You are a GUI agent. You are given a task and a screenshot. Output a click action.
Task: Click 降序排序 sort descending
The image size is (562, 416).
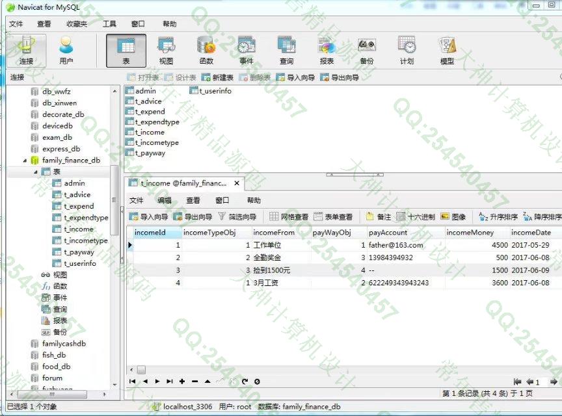(542, 217)
